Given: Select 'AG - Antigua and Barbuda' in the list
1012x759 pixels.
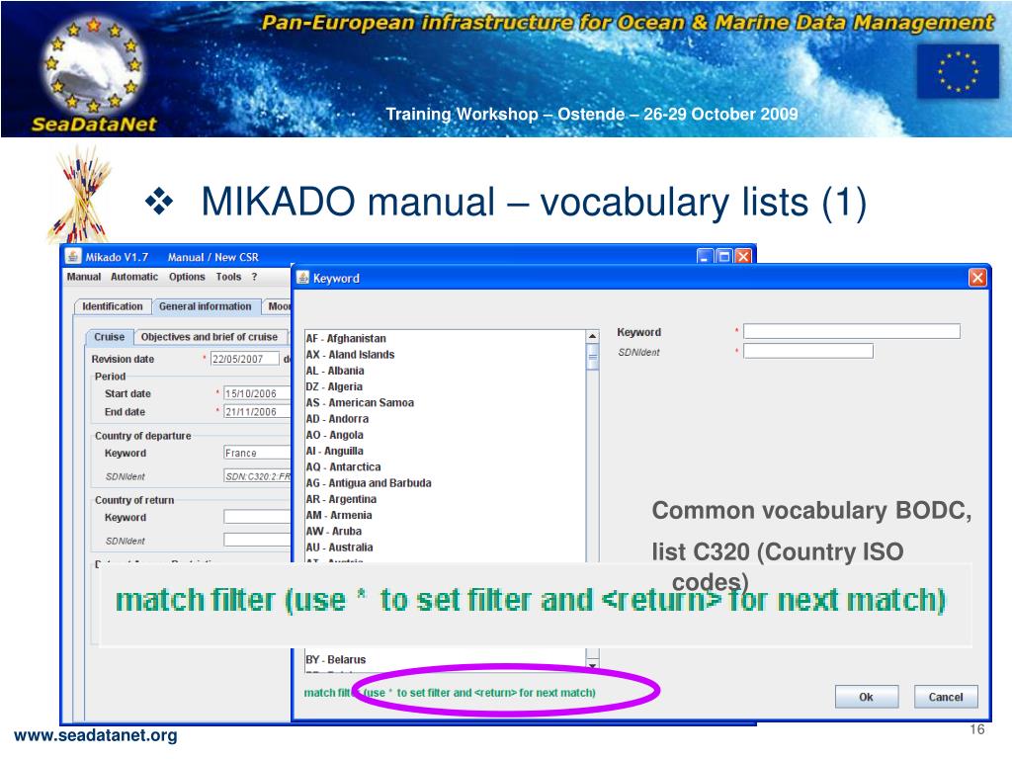Looking at the screenshot, I should 446,482.
